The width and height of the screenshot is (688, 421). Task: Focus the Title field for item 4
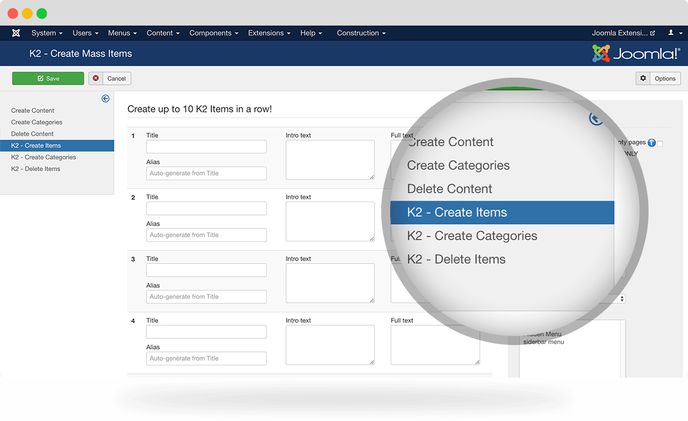click(x=206, y=332)
